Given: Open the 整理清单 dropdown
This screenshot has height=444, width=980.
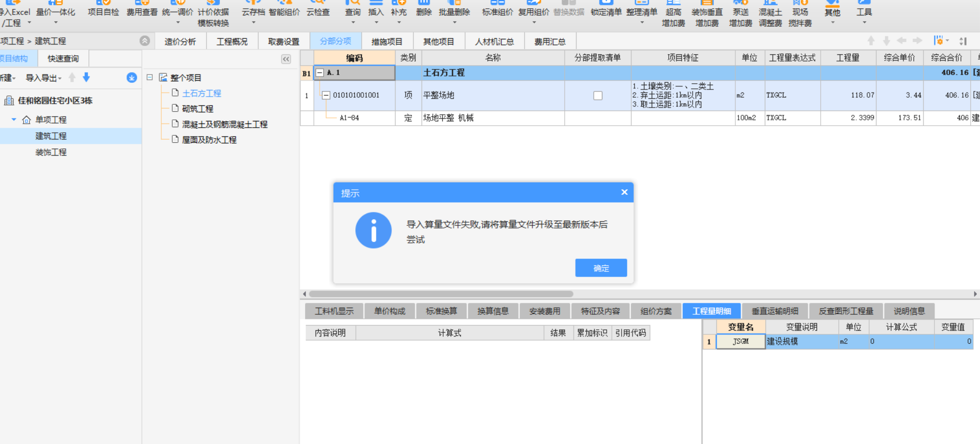Looking at the screenshot, I should tap(642, 23).
